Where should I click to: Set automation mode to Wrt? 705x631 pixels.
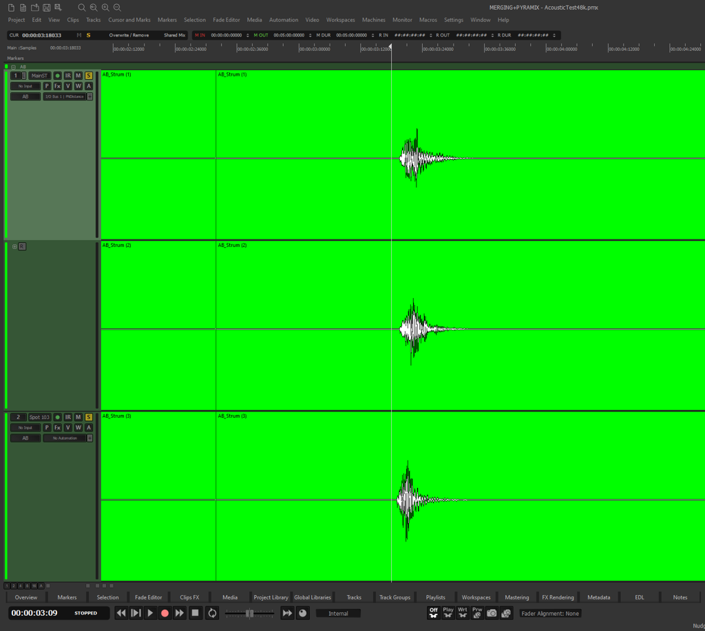pyautogui.click(x=462, y=613)
